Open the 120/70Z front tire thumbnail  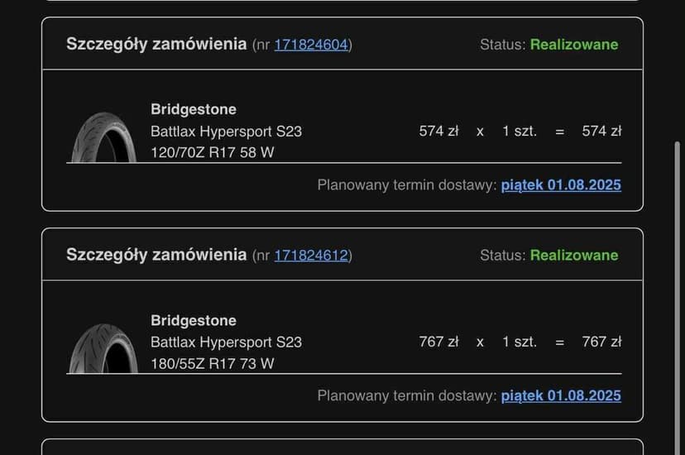pyautogui.click(x=103, y=138)
